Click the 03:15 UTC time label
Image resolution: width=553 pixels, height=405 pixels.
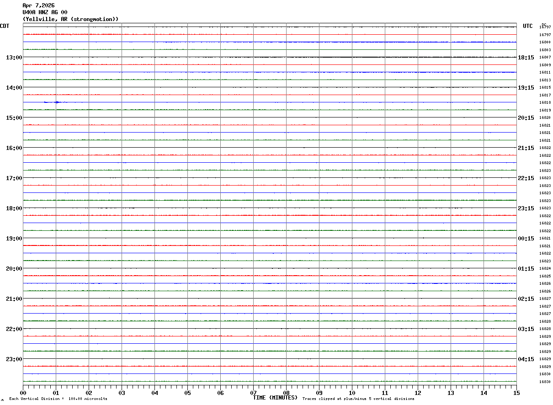526,329
